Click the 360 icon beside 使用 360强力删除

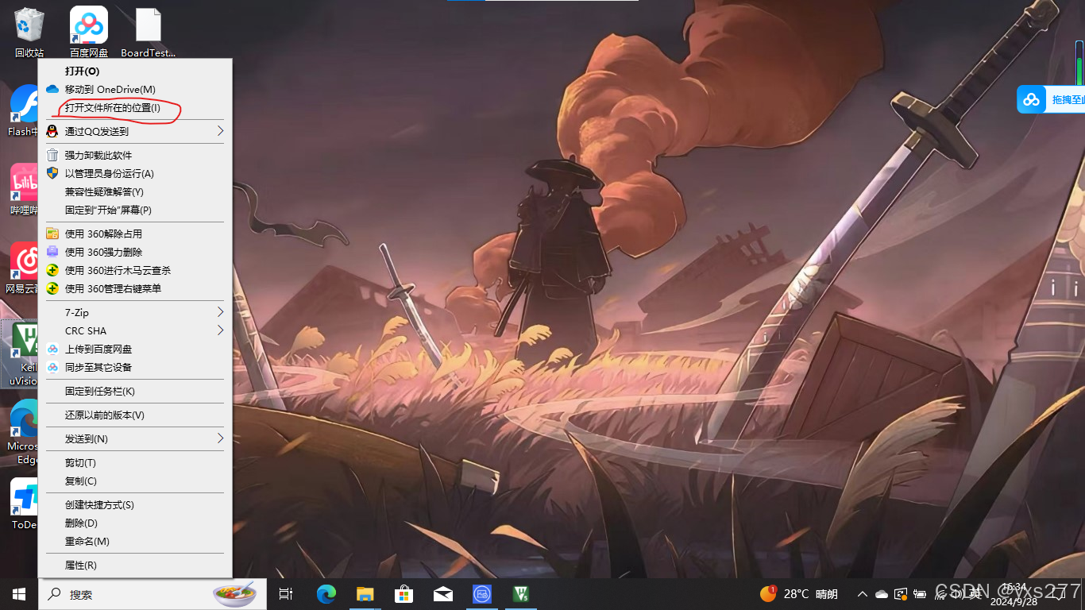pos(52,252)
